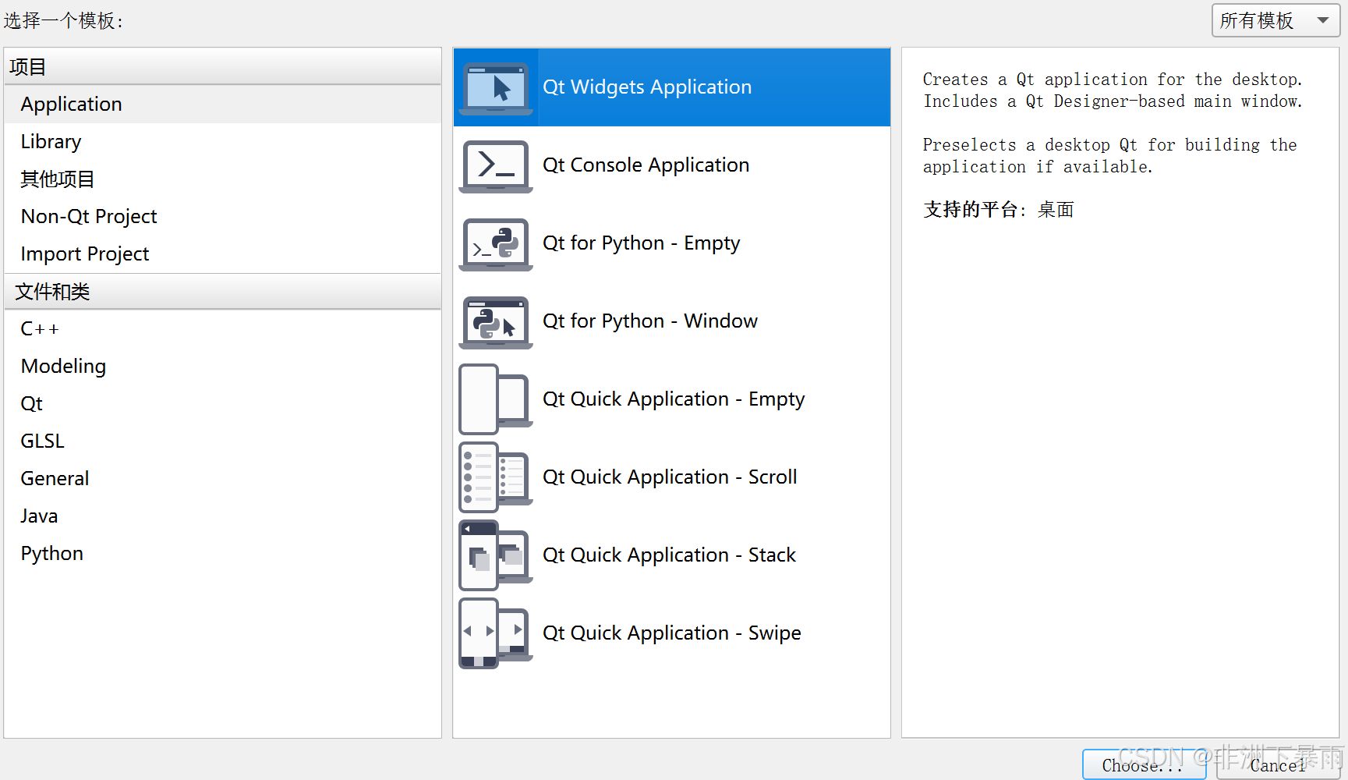
Task: Pick the 'Qt for Python - Window' label
Action: [650, 321]
